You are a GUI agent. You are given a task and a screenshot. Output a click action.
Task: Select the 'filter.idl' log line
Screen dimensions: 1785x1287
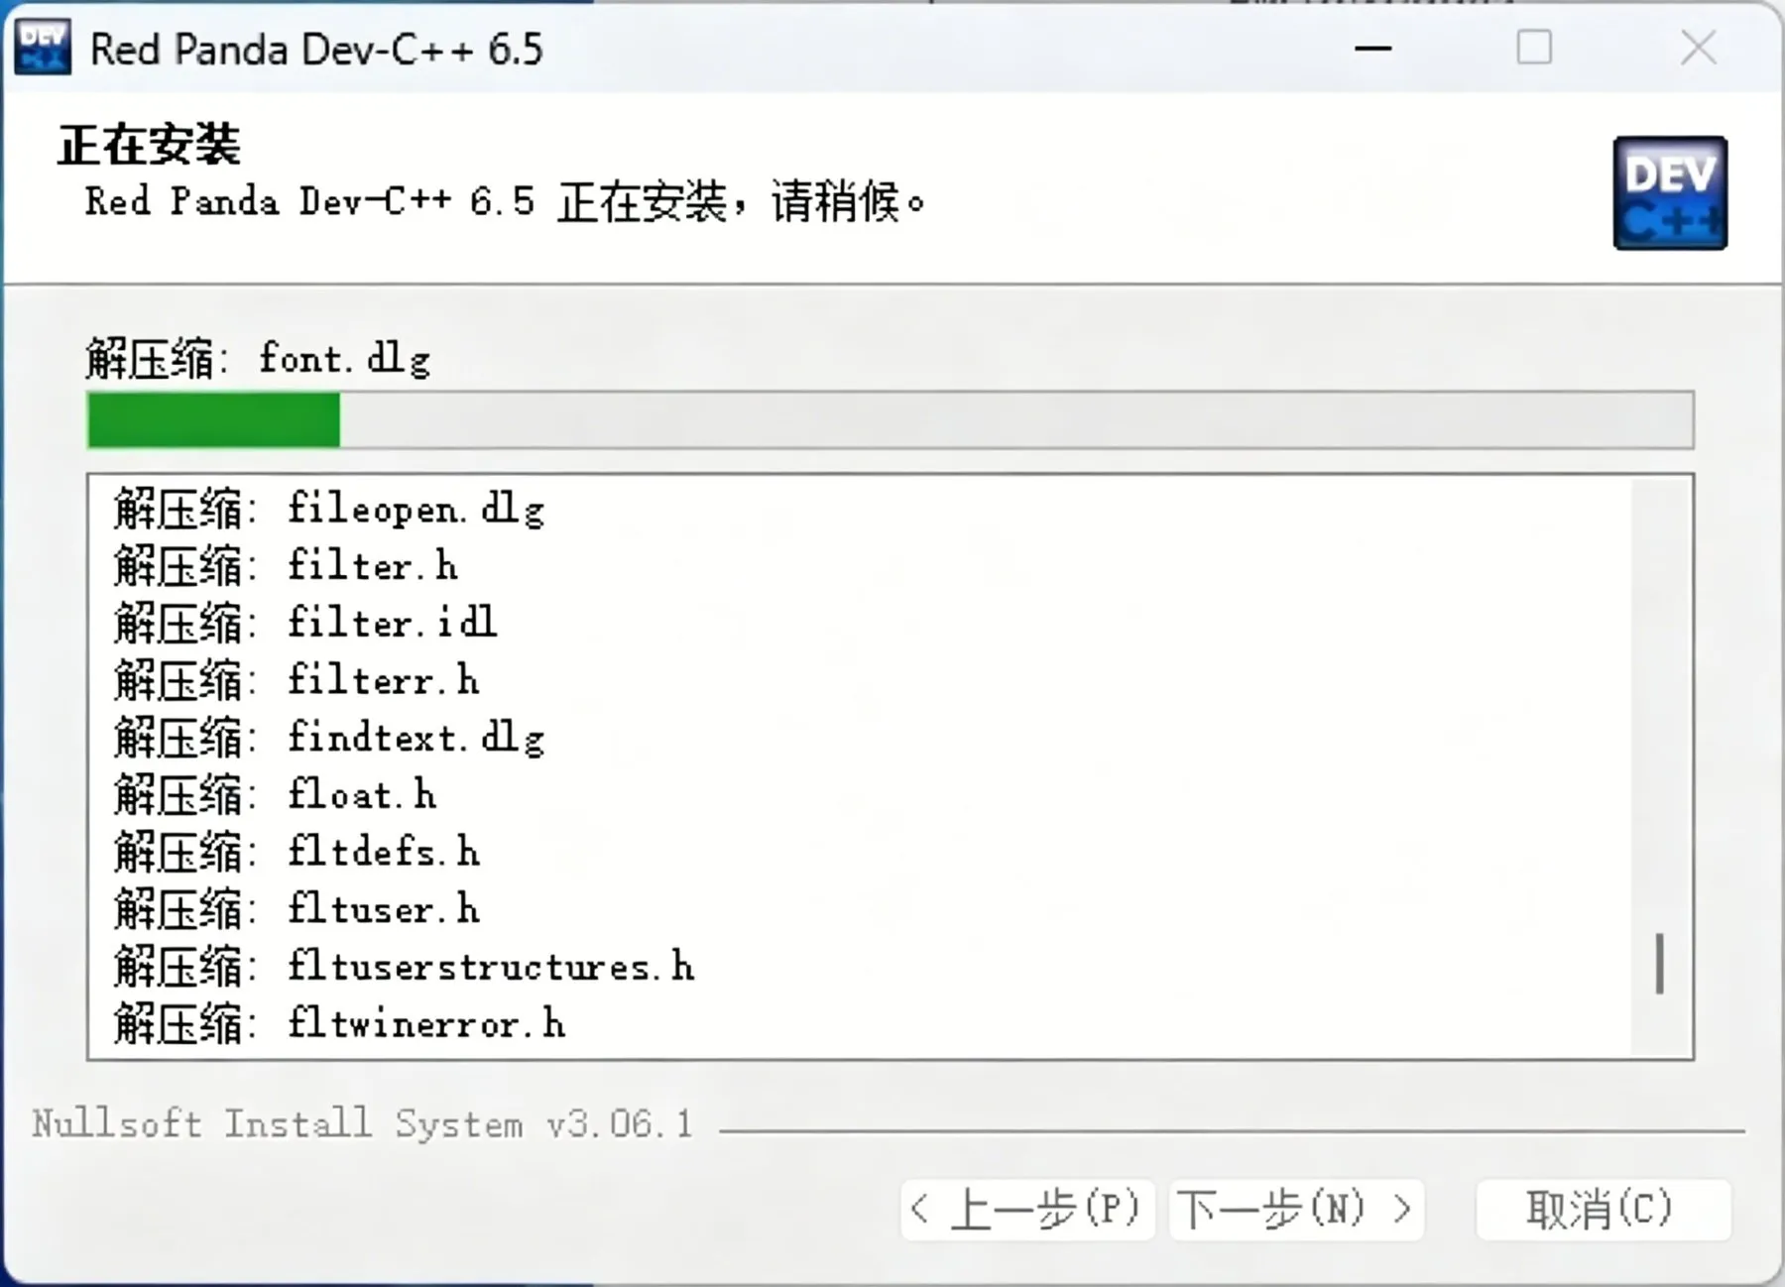tap(305, 624)
